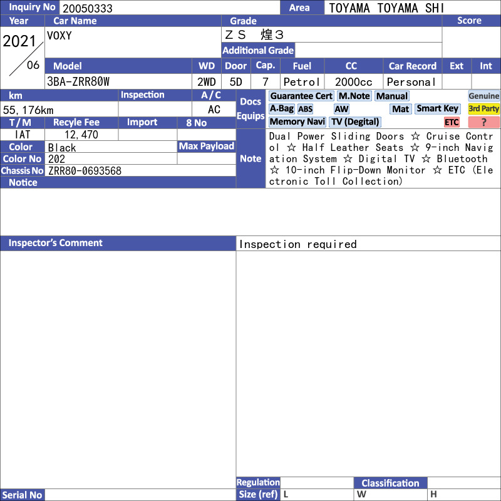This screenshot has height=501, width=501.
Task: Click the Inquiry No field value 20050333
Action: [87, 8]
